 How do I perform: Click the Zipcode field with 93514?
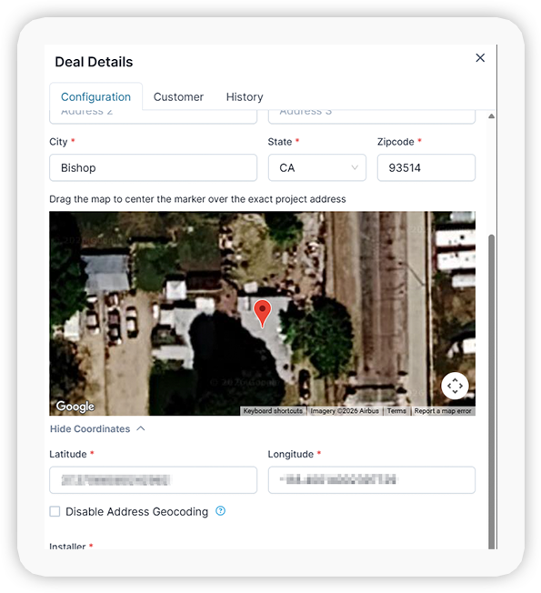click(x=426, y=167)
